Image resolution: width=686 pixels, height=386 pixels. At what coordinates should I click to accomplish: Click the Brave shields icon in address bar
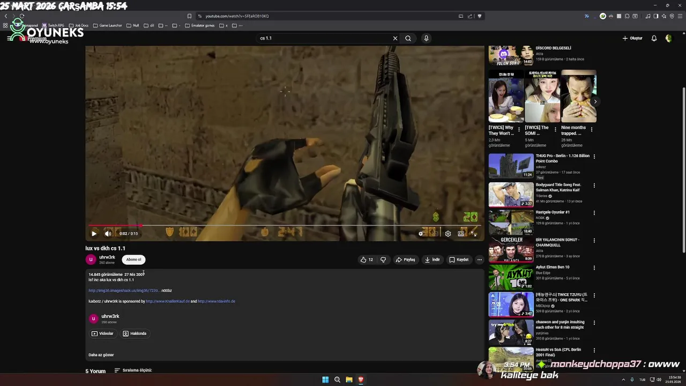[480, 16]
